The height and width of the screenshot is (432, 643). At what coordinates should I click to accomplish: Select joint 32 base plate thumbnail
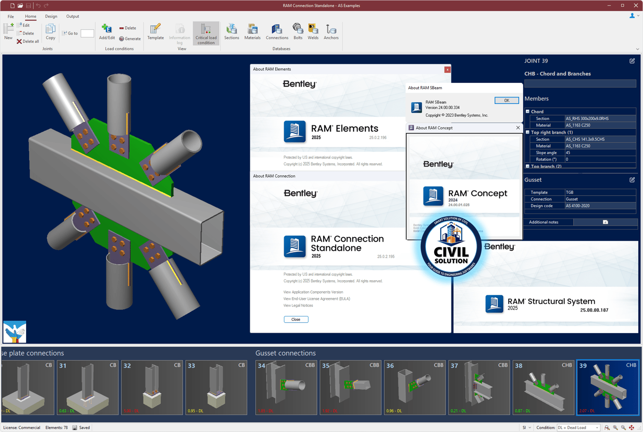[x=152, y=388]
